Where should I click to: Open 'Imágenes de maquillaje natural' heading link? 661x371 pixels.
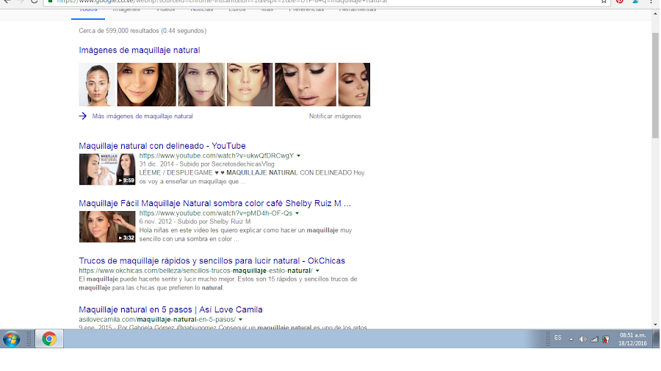tap(139, 50)
